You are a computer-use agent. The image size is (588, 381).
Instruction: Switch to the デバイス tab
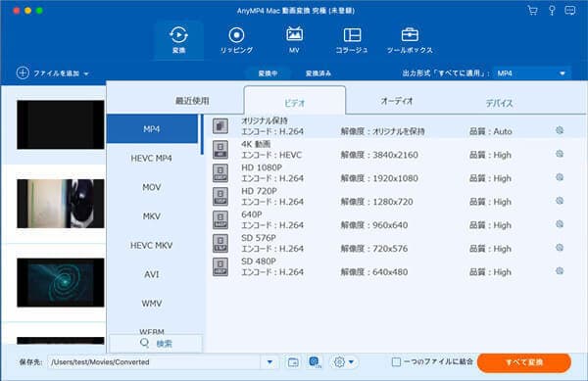click(x=499, y=103)
